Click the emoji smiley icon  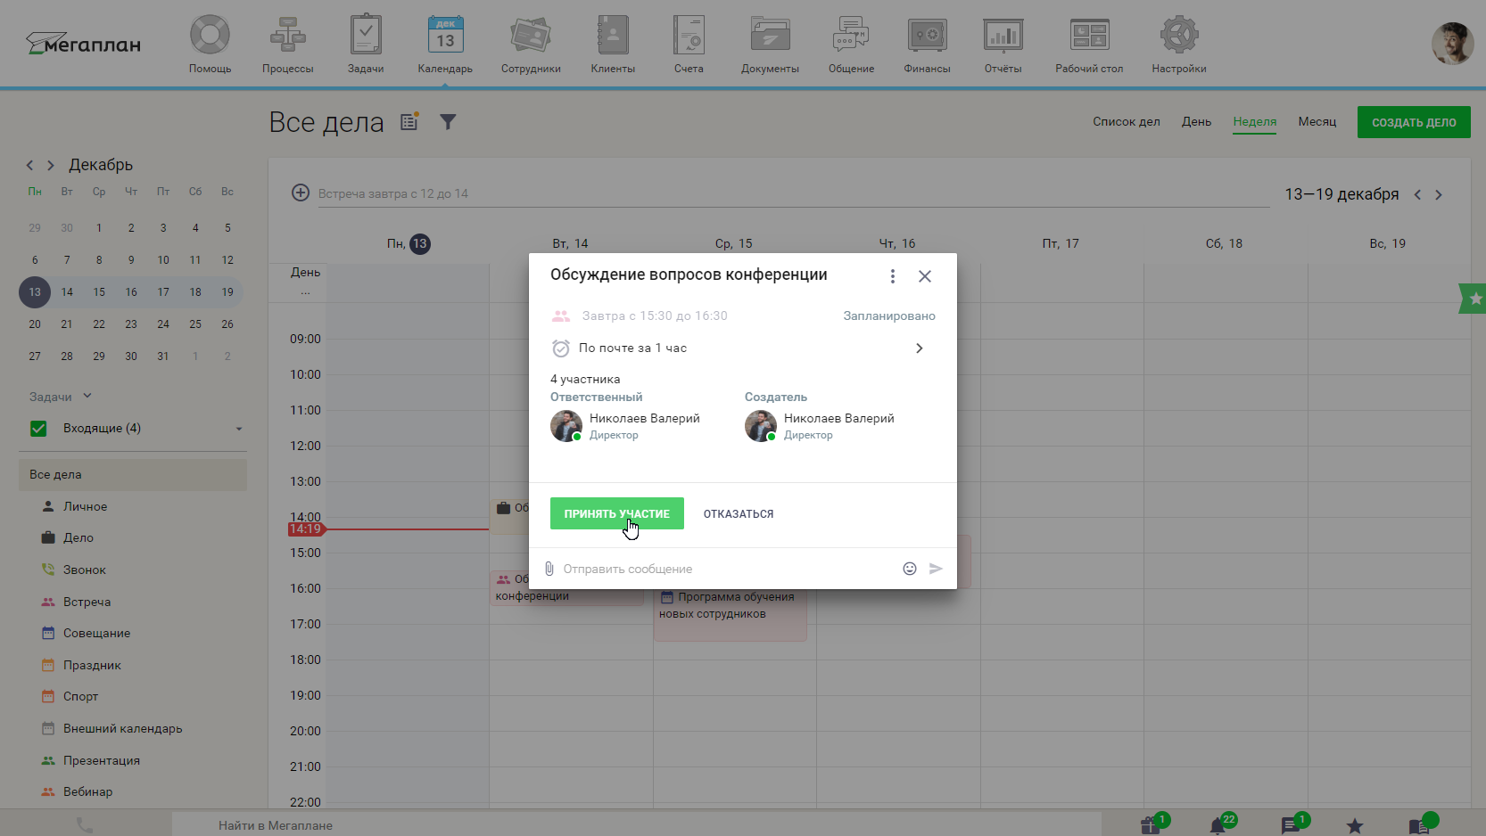point(909,569)
